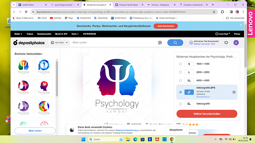Click the camera image-search icon

click(x=160, y=43)
